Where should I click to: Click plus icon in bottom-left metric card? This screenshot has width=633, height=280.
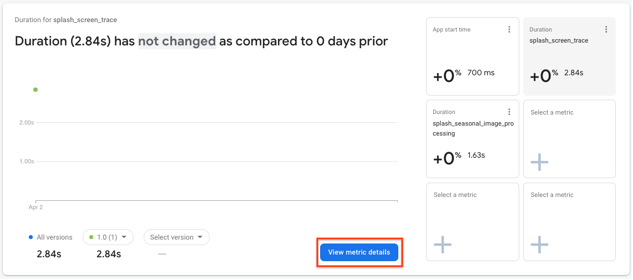click(442, 244)
